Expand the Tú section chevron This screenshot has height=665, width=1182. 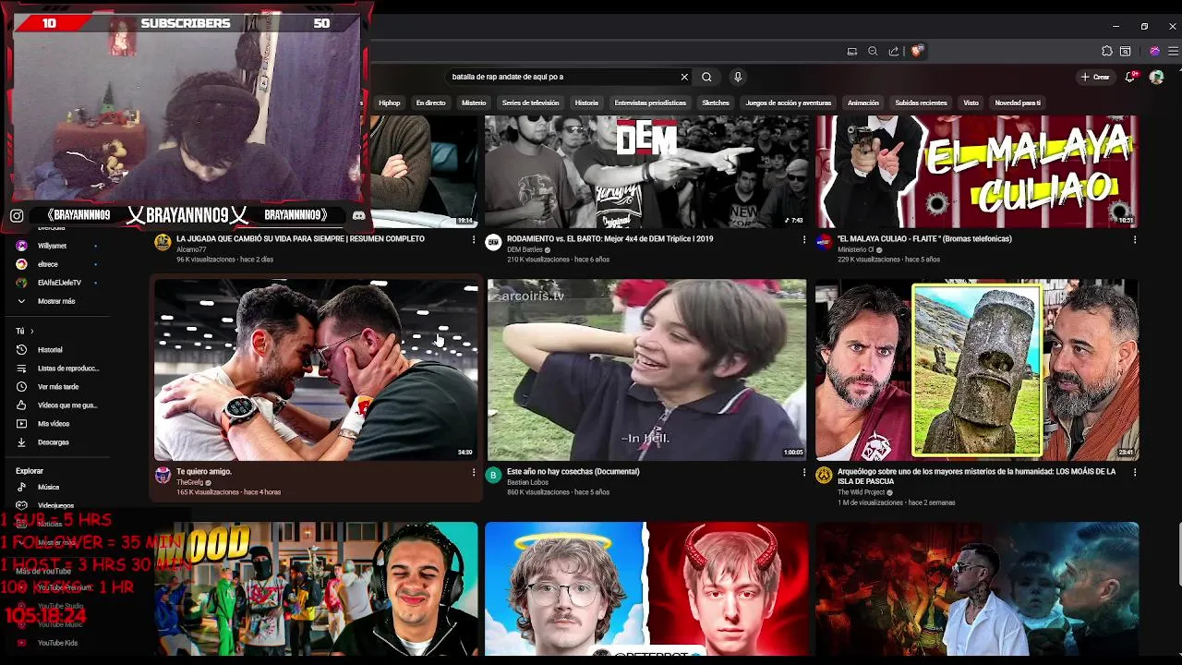coord(31,331)
